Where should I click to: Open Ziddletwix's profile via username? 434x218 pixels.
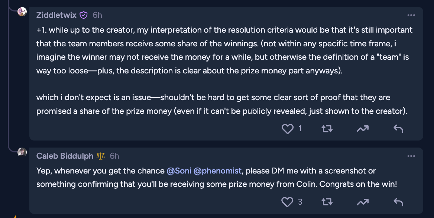[56, 15]
